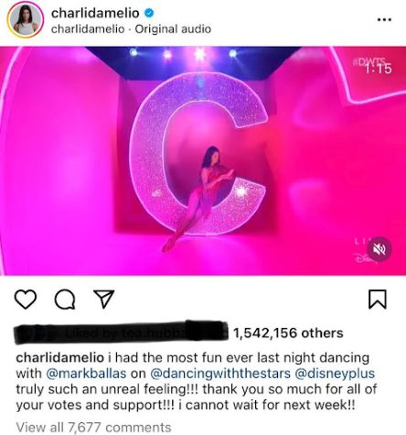Image resolution: width=406 pixels, height=435 pixels.
Task: Show the 1,542,156 others who liked
Action: 288,332
